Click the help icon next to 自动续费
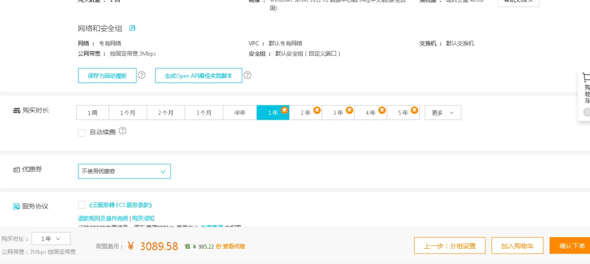590x264 pixels. pos(123,131)
